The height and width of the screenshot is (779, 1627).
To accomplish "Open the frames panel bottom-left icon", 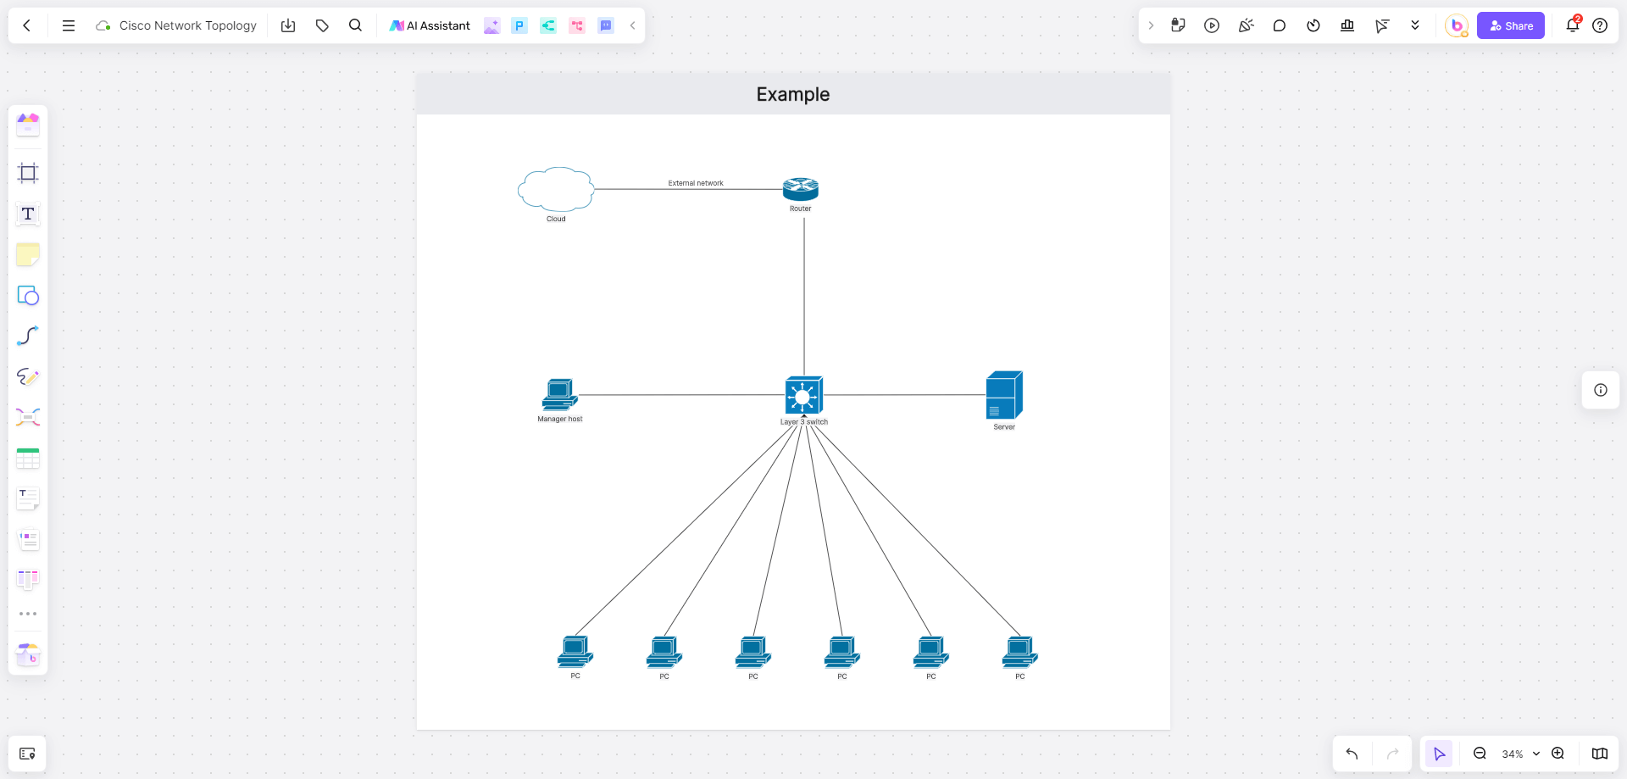I will click(27, 754).
